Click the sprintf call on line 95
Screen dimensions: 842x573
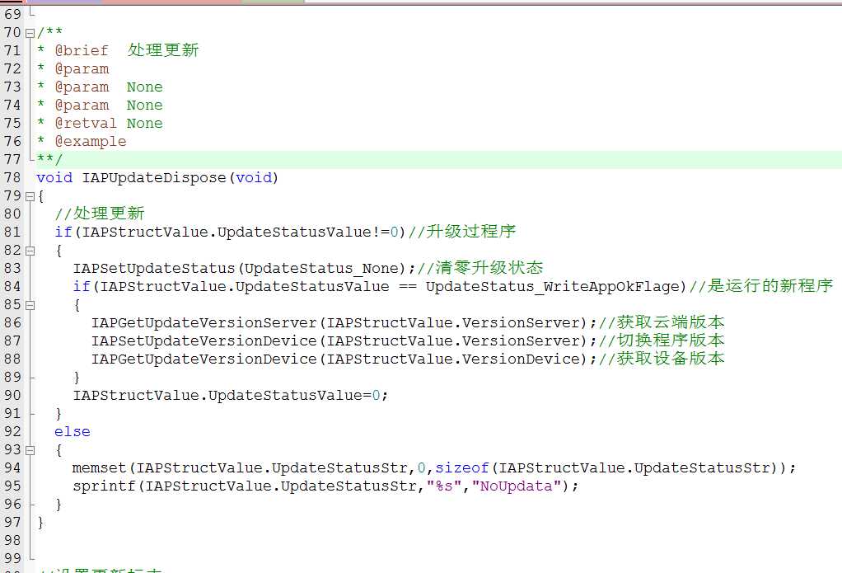pos(104,486)
